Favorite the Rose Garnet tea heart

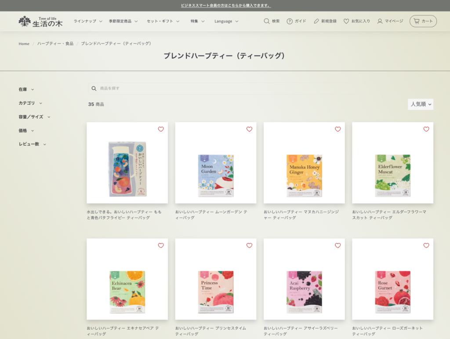tap(426, 245)
